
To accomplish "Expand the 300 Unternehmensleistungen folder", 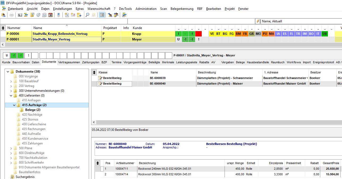I will 11,91.
